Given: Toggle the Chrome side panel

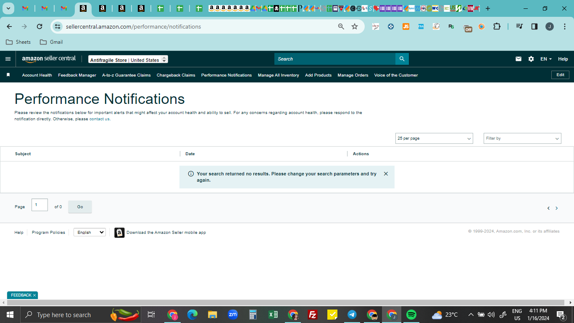Looking at the screenshot, I should 535,26.
